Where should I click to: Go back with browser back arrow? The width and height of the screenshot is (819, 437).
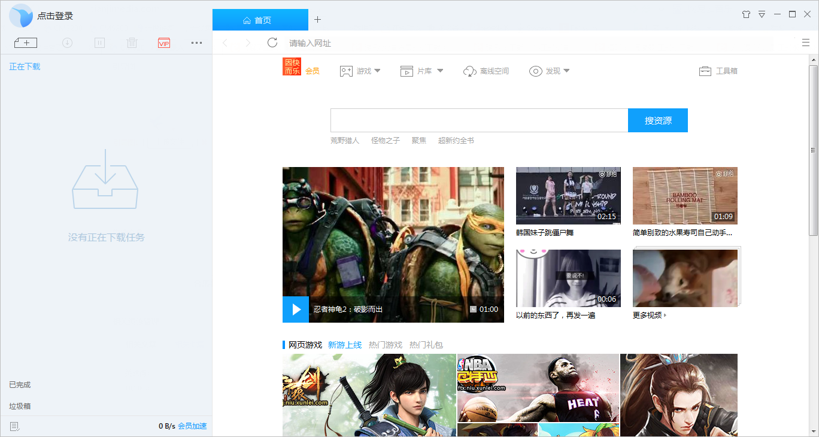click(x=225, y=43)
